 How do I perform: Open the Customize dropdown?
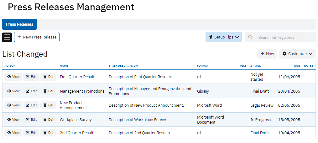click(297, 54)
